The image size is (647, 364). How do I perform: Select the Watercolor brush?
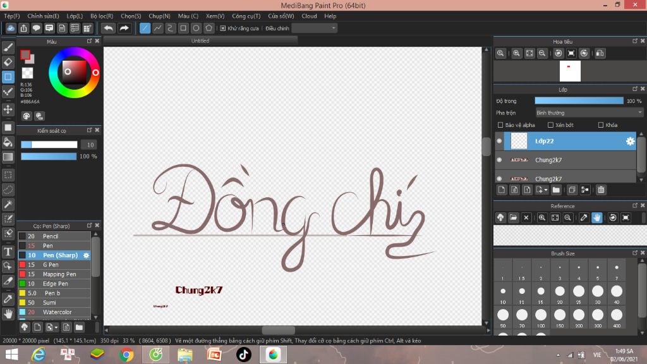coord(54,312)
